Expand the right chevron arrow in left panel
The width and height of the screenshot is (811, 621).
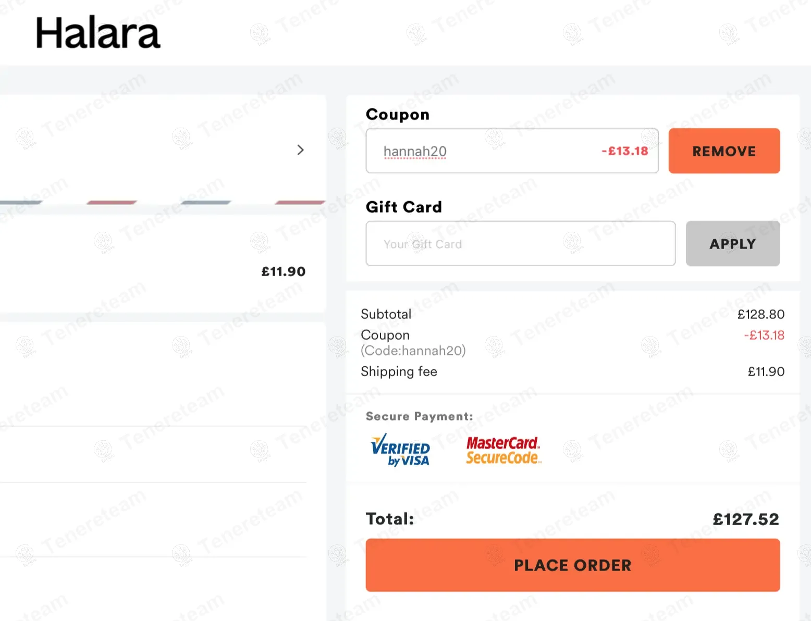[x=300, y=150]
